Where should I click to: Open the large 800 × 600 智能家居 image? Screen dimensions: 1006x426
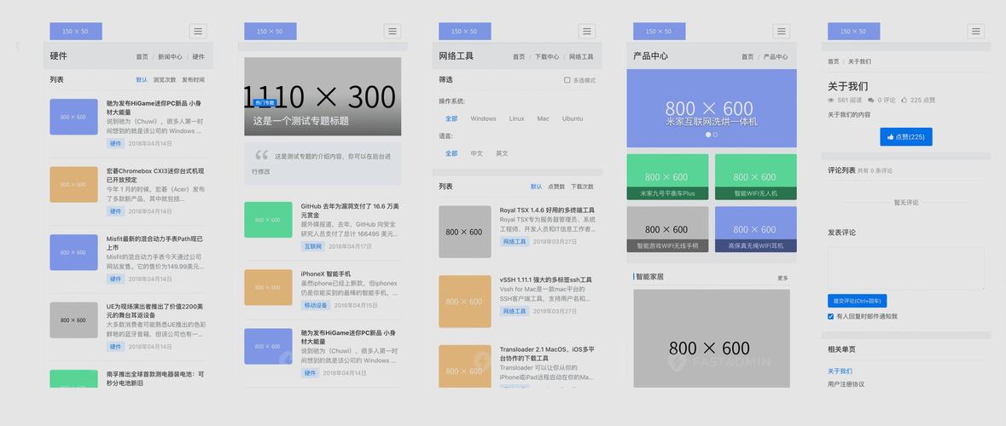click(712, 338)
